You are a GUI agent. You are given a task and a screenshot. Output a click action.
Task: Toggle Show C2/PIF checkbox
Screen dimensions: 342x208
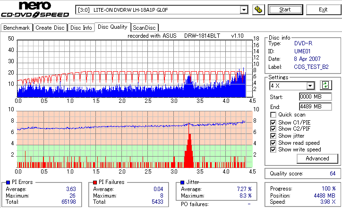point(273,129)
